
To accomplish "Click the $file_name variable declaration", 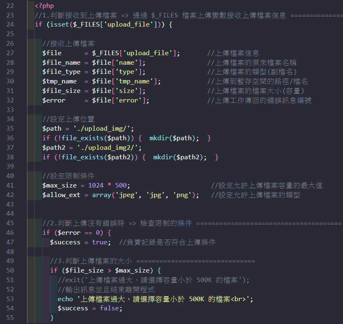I will 61,62.
